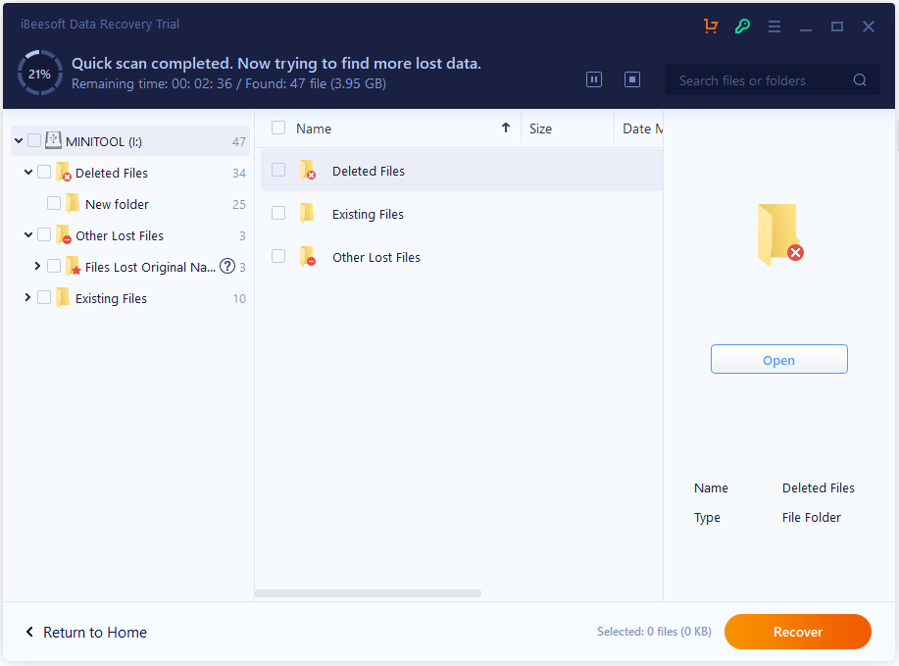The height and width of the screenshot is (666, 899).
Task: Check Files Lost Original Name tree checkbox
Action: point(54,266)
